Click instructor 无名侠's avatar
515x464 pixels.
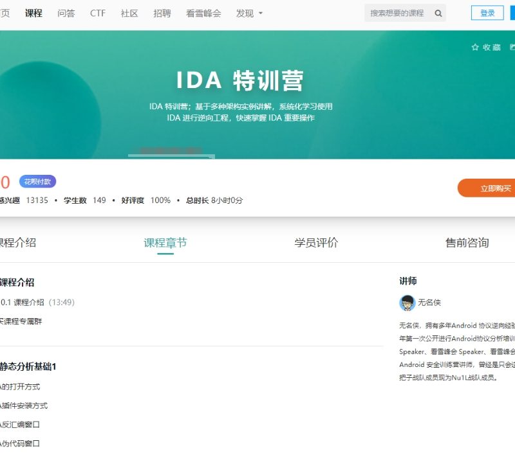point(407,302)
